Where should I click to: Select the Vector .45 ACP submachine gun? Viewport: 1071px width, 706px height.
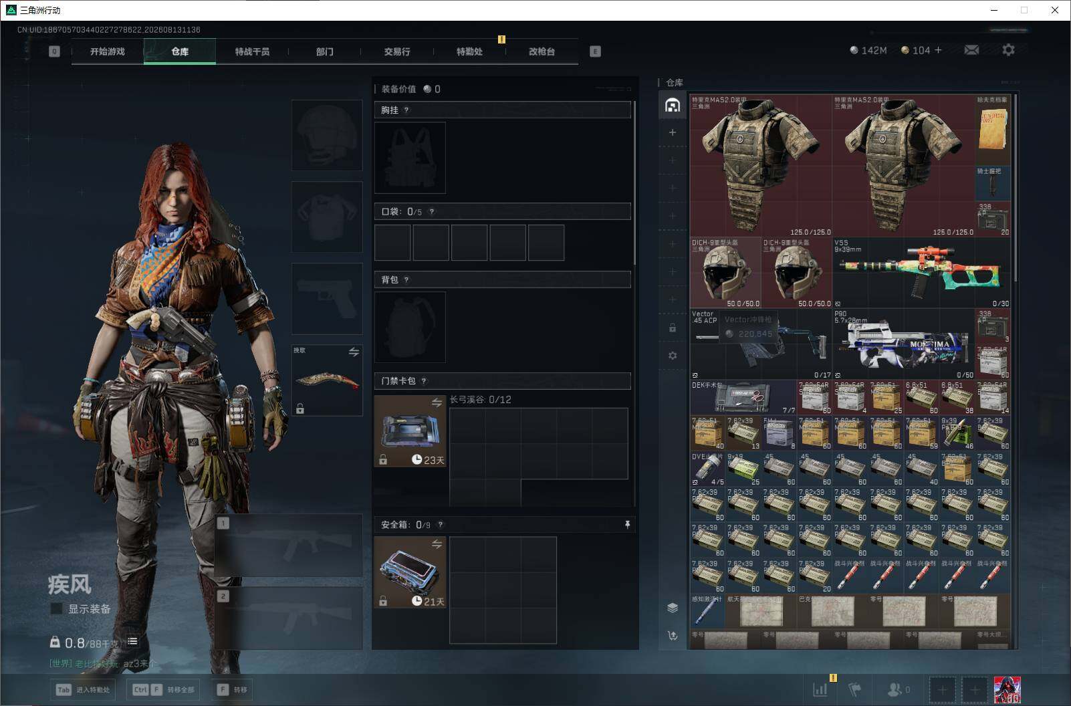tap(761, 344)
